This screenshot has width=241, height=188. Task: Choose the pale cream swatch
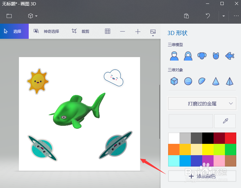pyautogui.click(x=197, y=150)
